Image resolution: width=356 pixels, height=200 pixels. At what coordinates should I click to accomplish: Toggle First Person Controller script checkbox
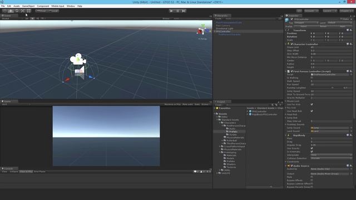291,71
